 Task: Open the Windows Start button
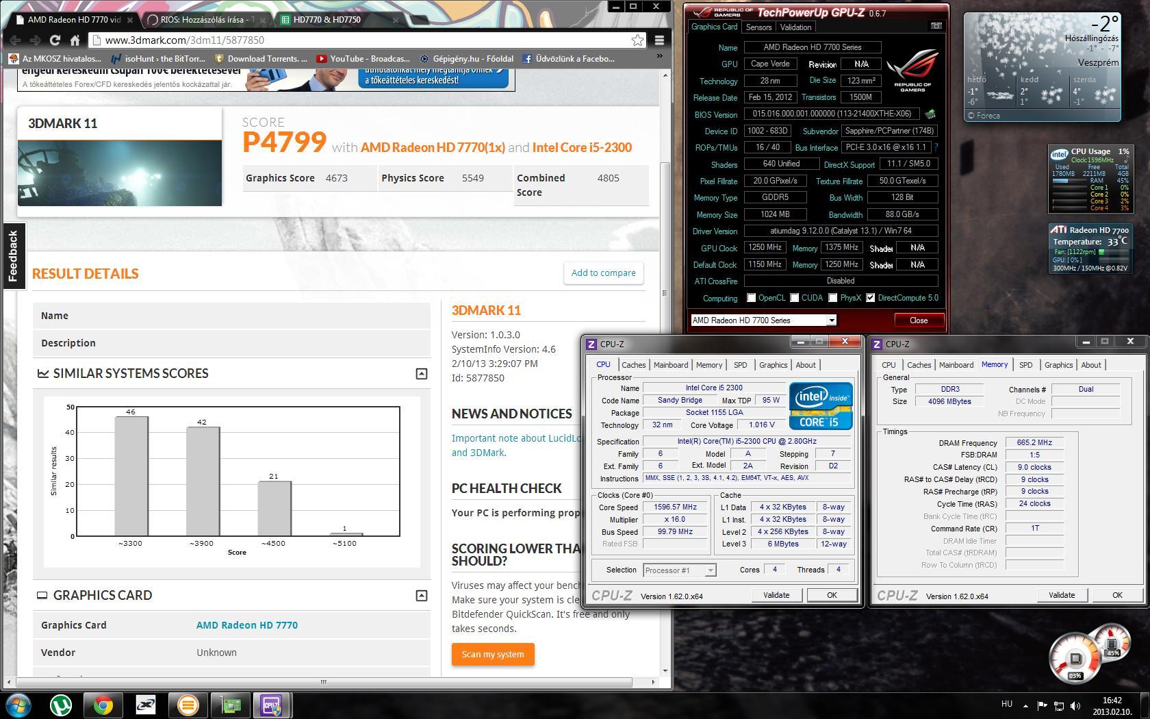[x=18, y=705]
